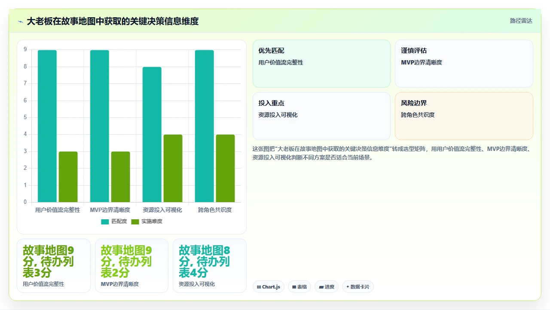Click the page title 大老板在故事地图中获取的关键决策信息维度
This screenshot has width=550, height=310.
tap(113, 21)
